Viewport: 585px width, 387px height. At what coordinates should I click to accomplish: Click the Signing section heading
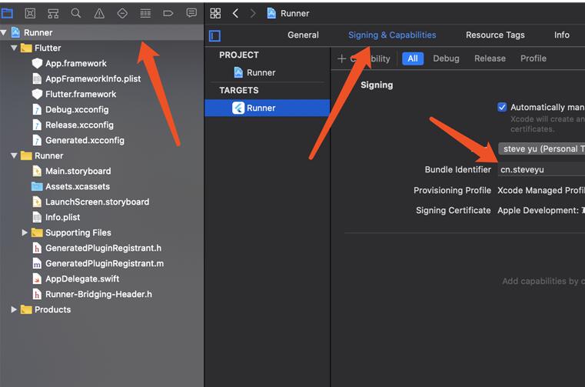[x=377, y=85]
